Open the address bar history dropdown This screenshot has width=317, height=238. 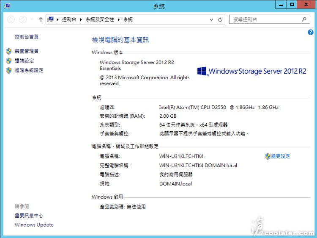coord(211,19)
